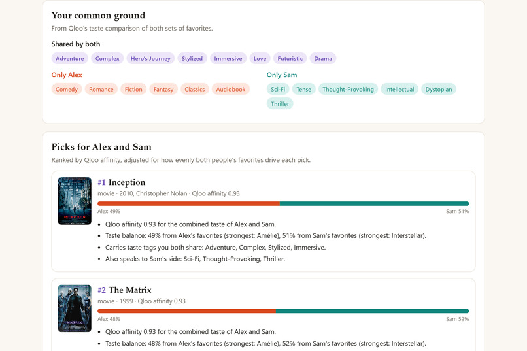Viewport: 527px width, 351px height.
Task: Click the 'Sam 51%' label
Action: [x=458, y=211]
